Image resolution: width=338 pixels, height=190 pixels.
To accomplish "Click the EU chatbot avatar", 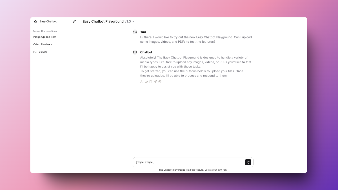I will click(x=135, y=52).
